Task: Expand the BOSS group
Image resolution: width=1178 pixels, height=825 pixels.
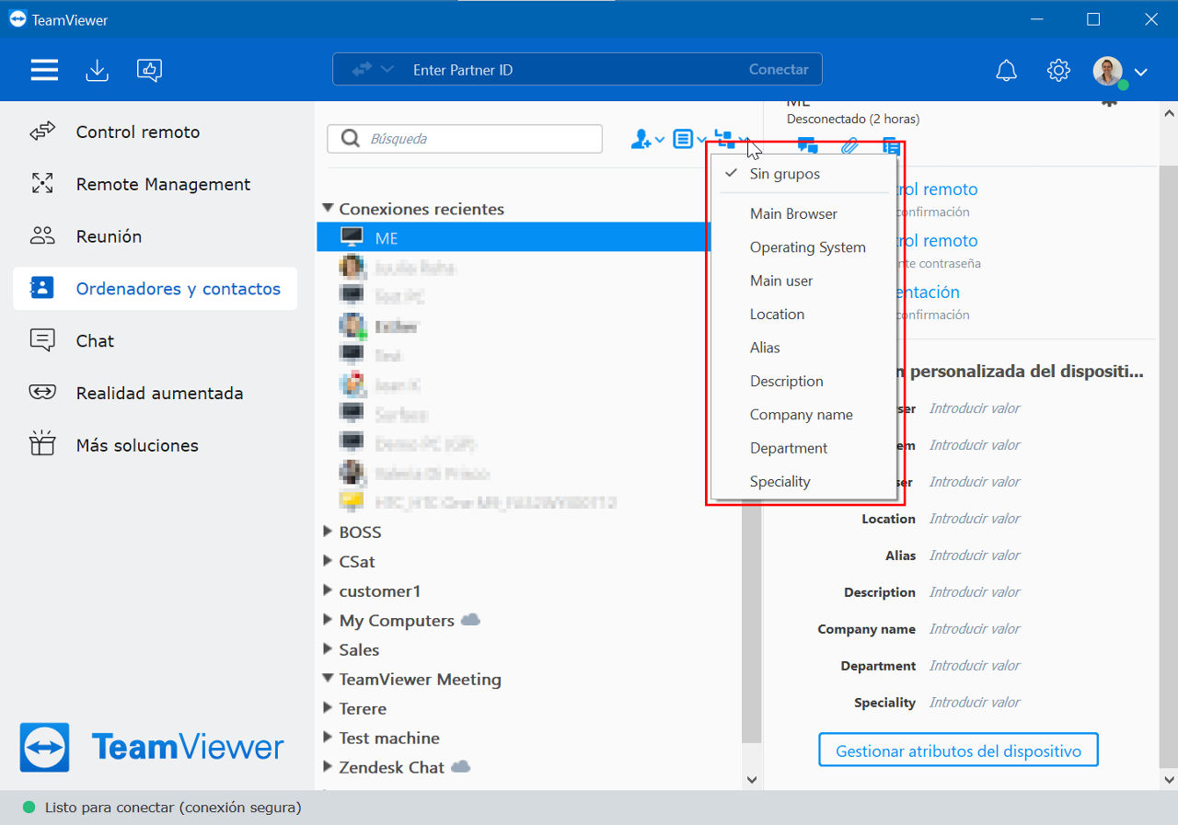Action: click(x=328, y=532)
